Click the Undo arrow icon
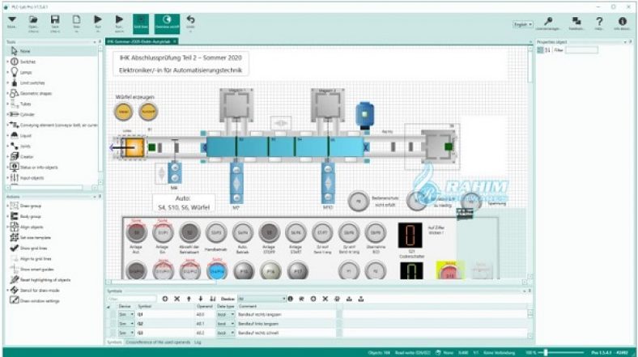The width and height of the screenshot is (638, 357). click(x=190, y=19)
